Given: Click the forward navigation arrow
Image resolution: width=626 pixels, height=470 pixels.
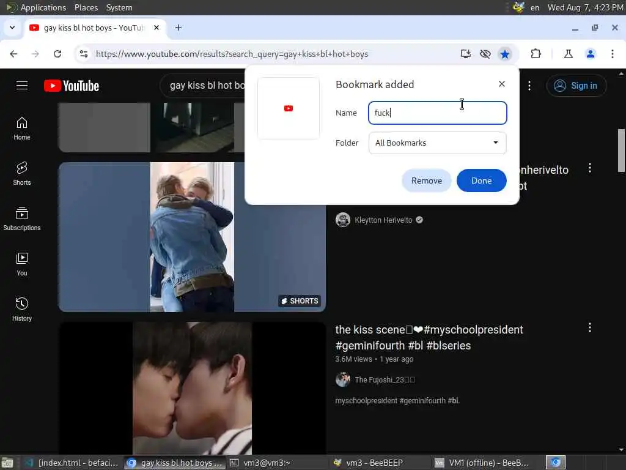Looking at the screenshot, I should 35,54.
